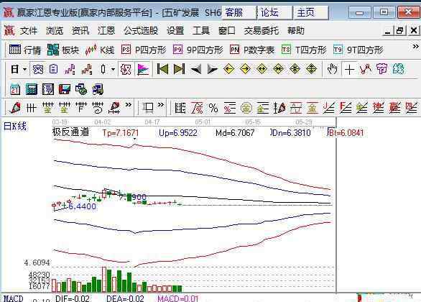Click the red F fan lines icon
The image size is (421, 302).
[345, 108]
